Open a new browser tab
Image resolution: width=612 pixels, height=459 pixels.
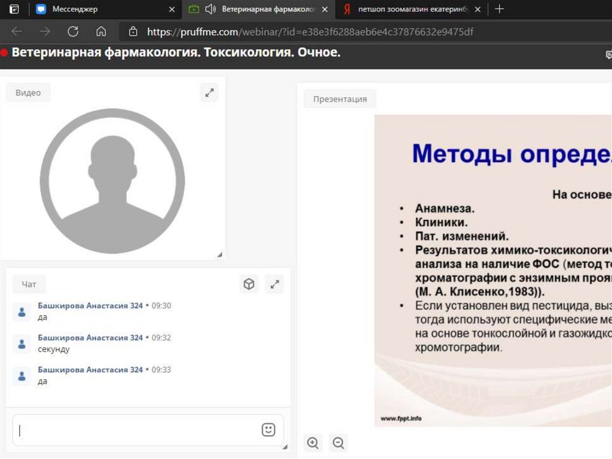[x=500, y=9]
